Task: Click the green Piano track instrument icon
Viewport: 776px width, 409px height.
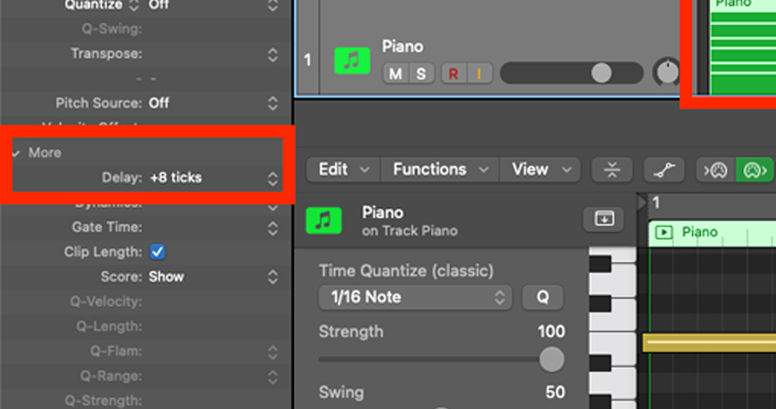Action: (352, 61)
